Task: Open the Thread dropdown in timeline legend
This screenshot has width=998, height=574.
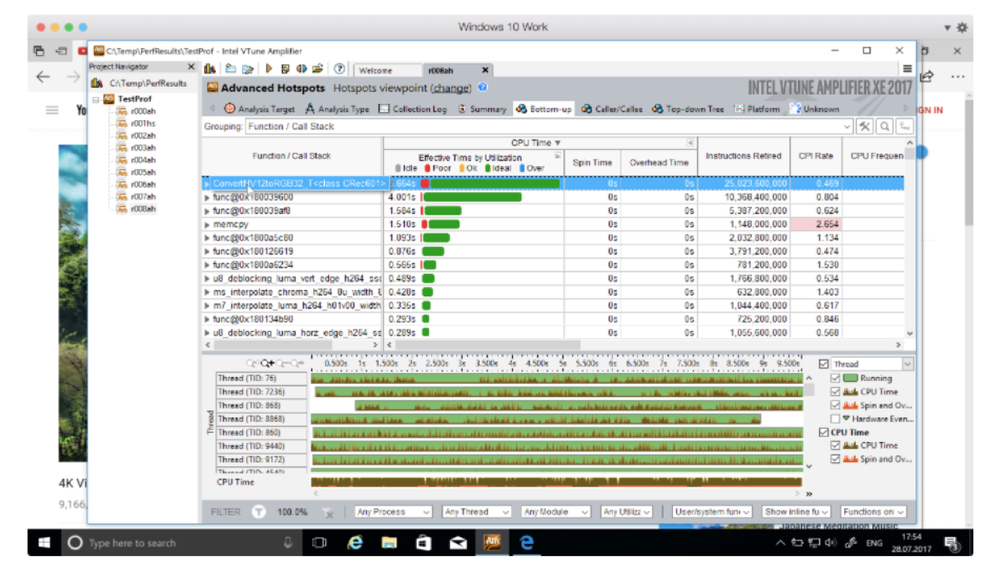Action: [873, 364]
